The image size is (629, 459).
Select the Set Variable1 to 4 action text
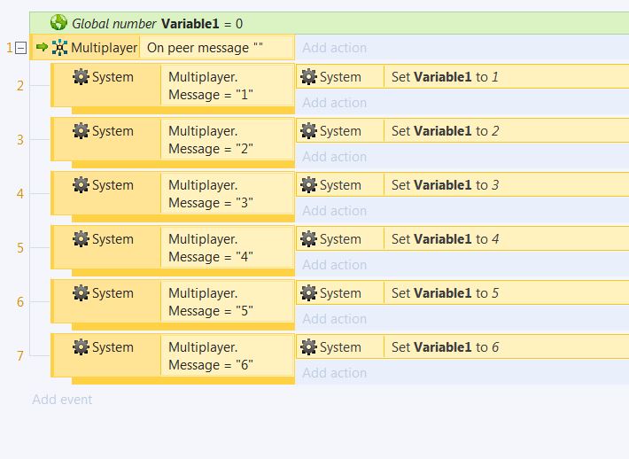pyautogui.click(x=446, y=238)
